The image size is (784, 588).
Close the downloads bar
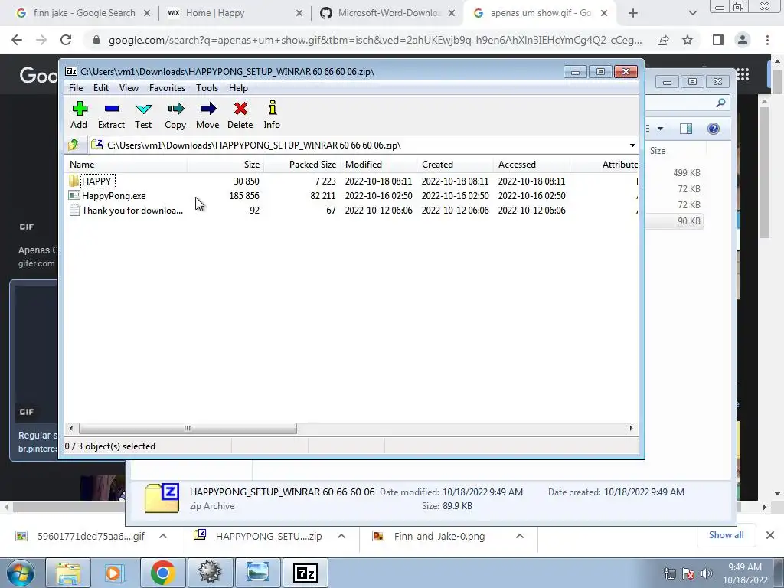point(770,535)
